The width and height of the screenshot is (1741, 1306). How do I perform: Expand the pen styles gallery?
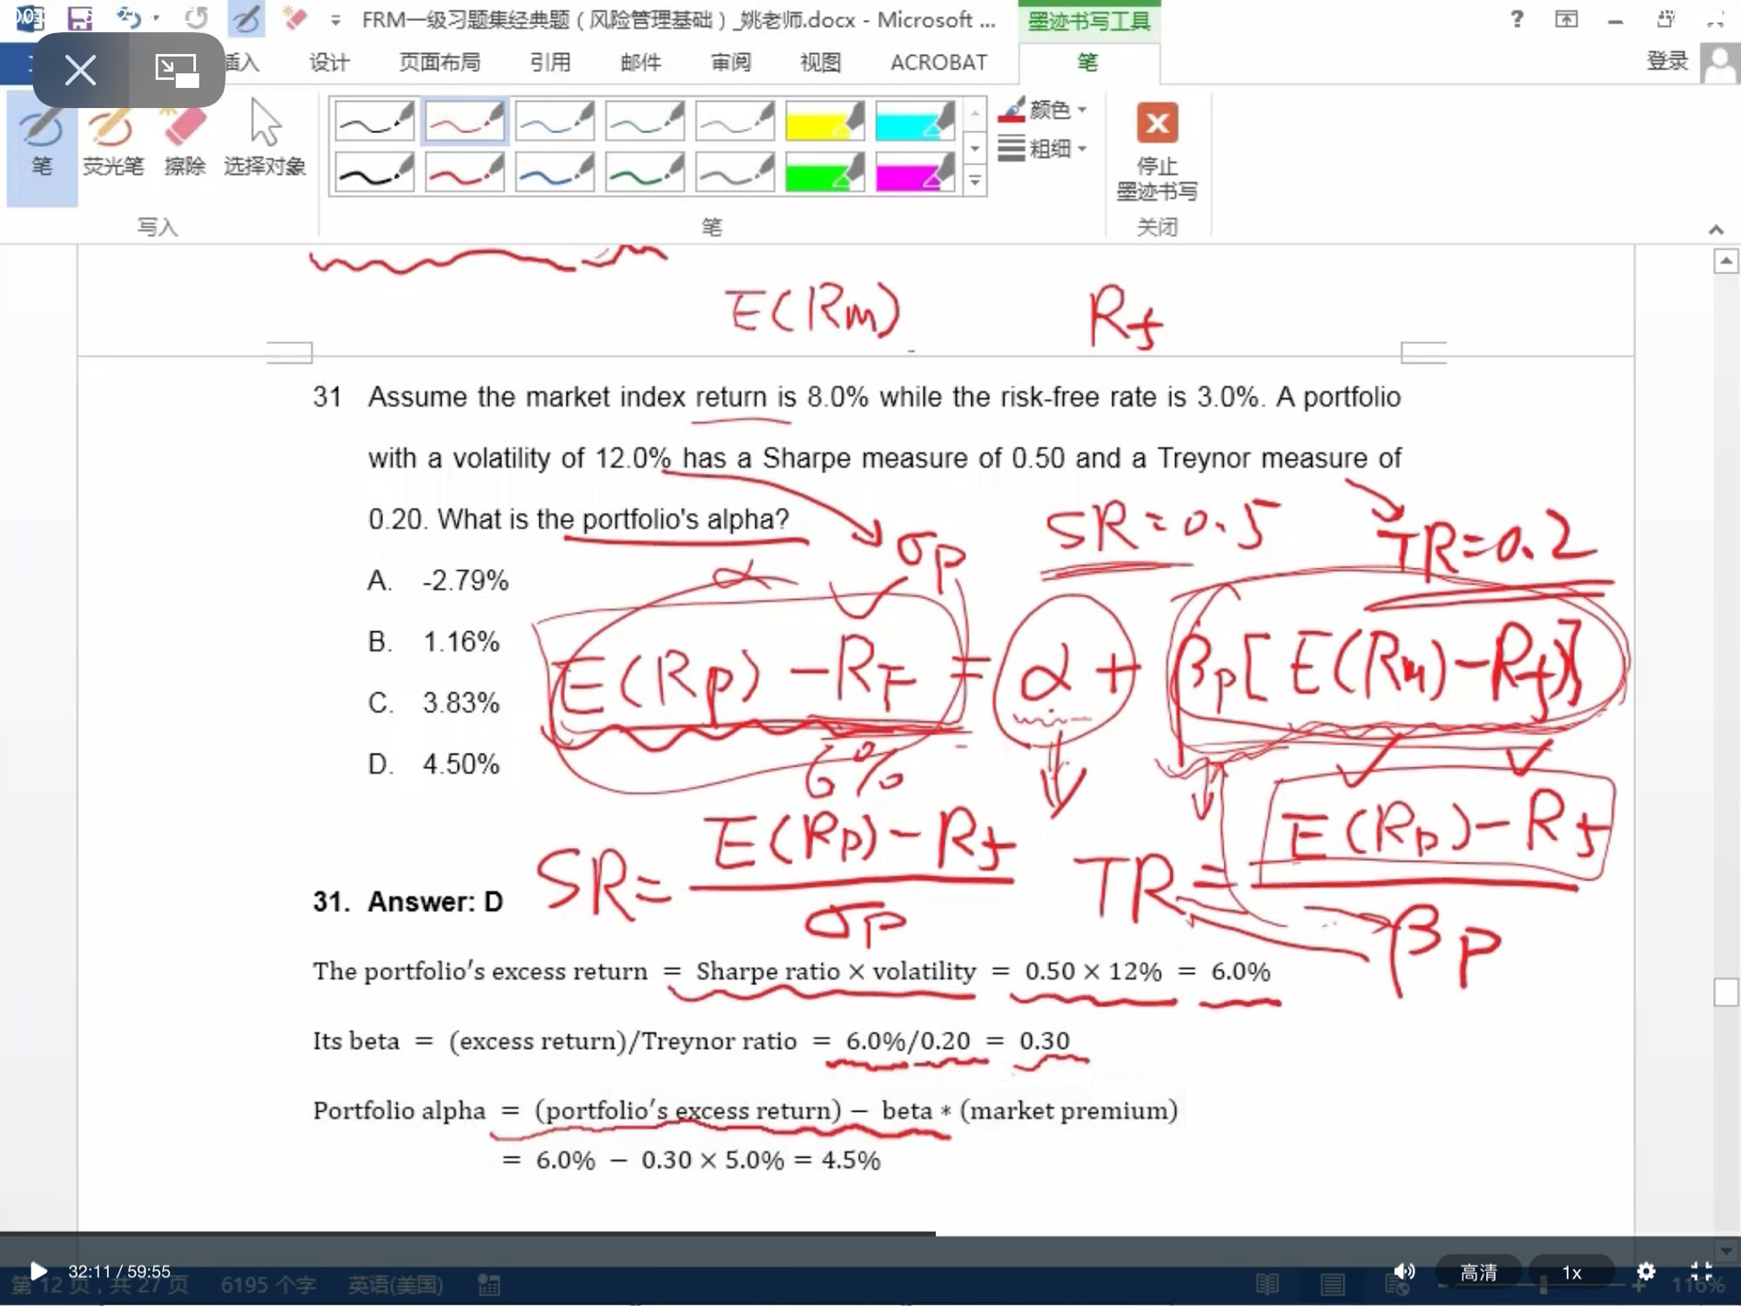tap(975, 181)
